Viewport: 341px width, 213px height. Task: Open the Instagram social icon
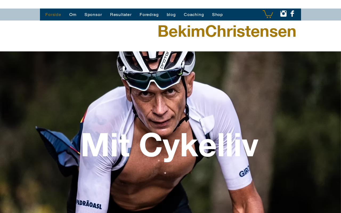tap(283, 14)
